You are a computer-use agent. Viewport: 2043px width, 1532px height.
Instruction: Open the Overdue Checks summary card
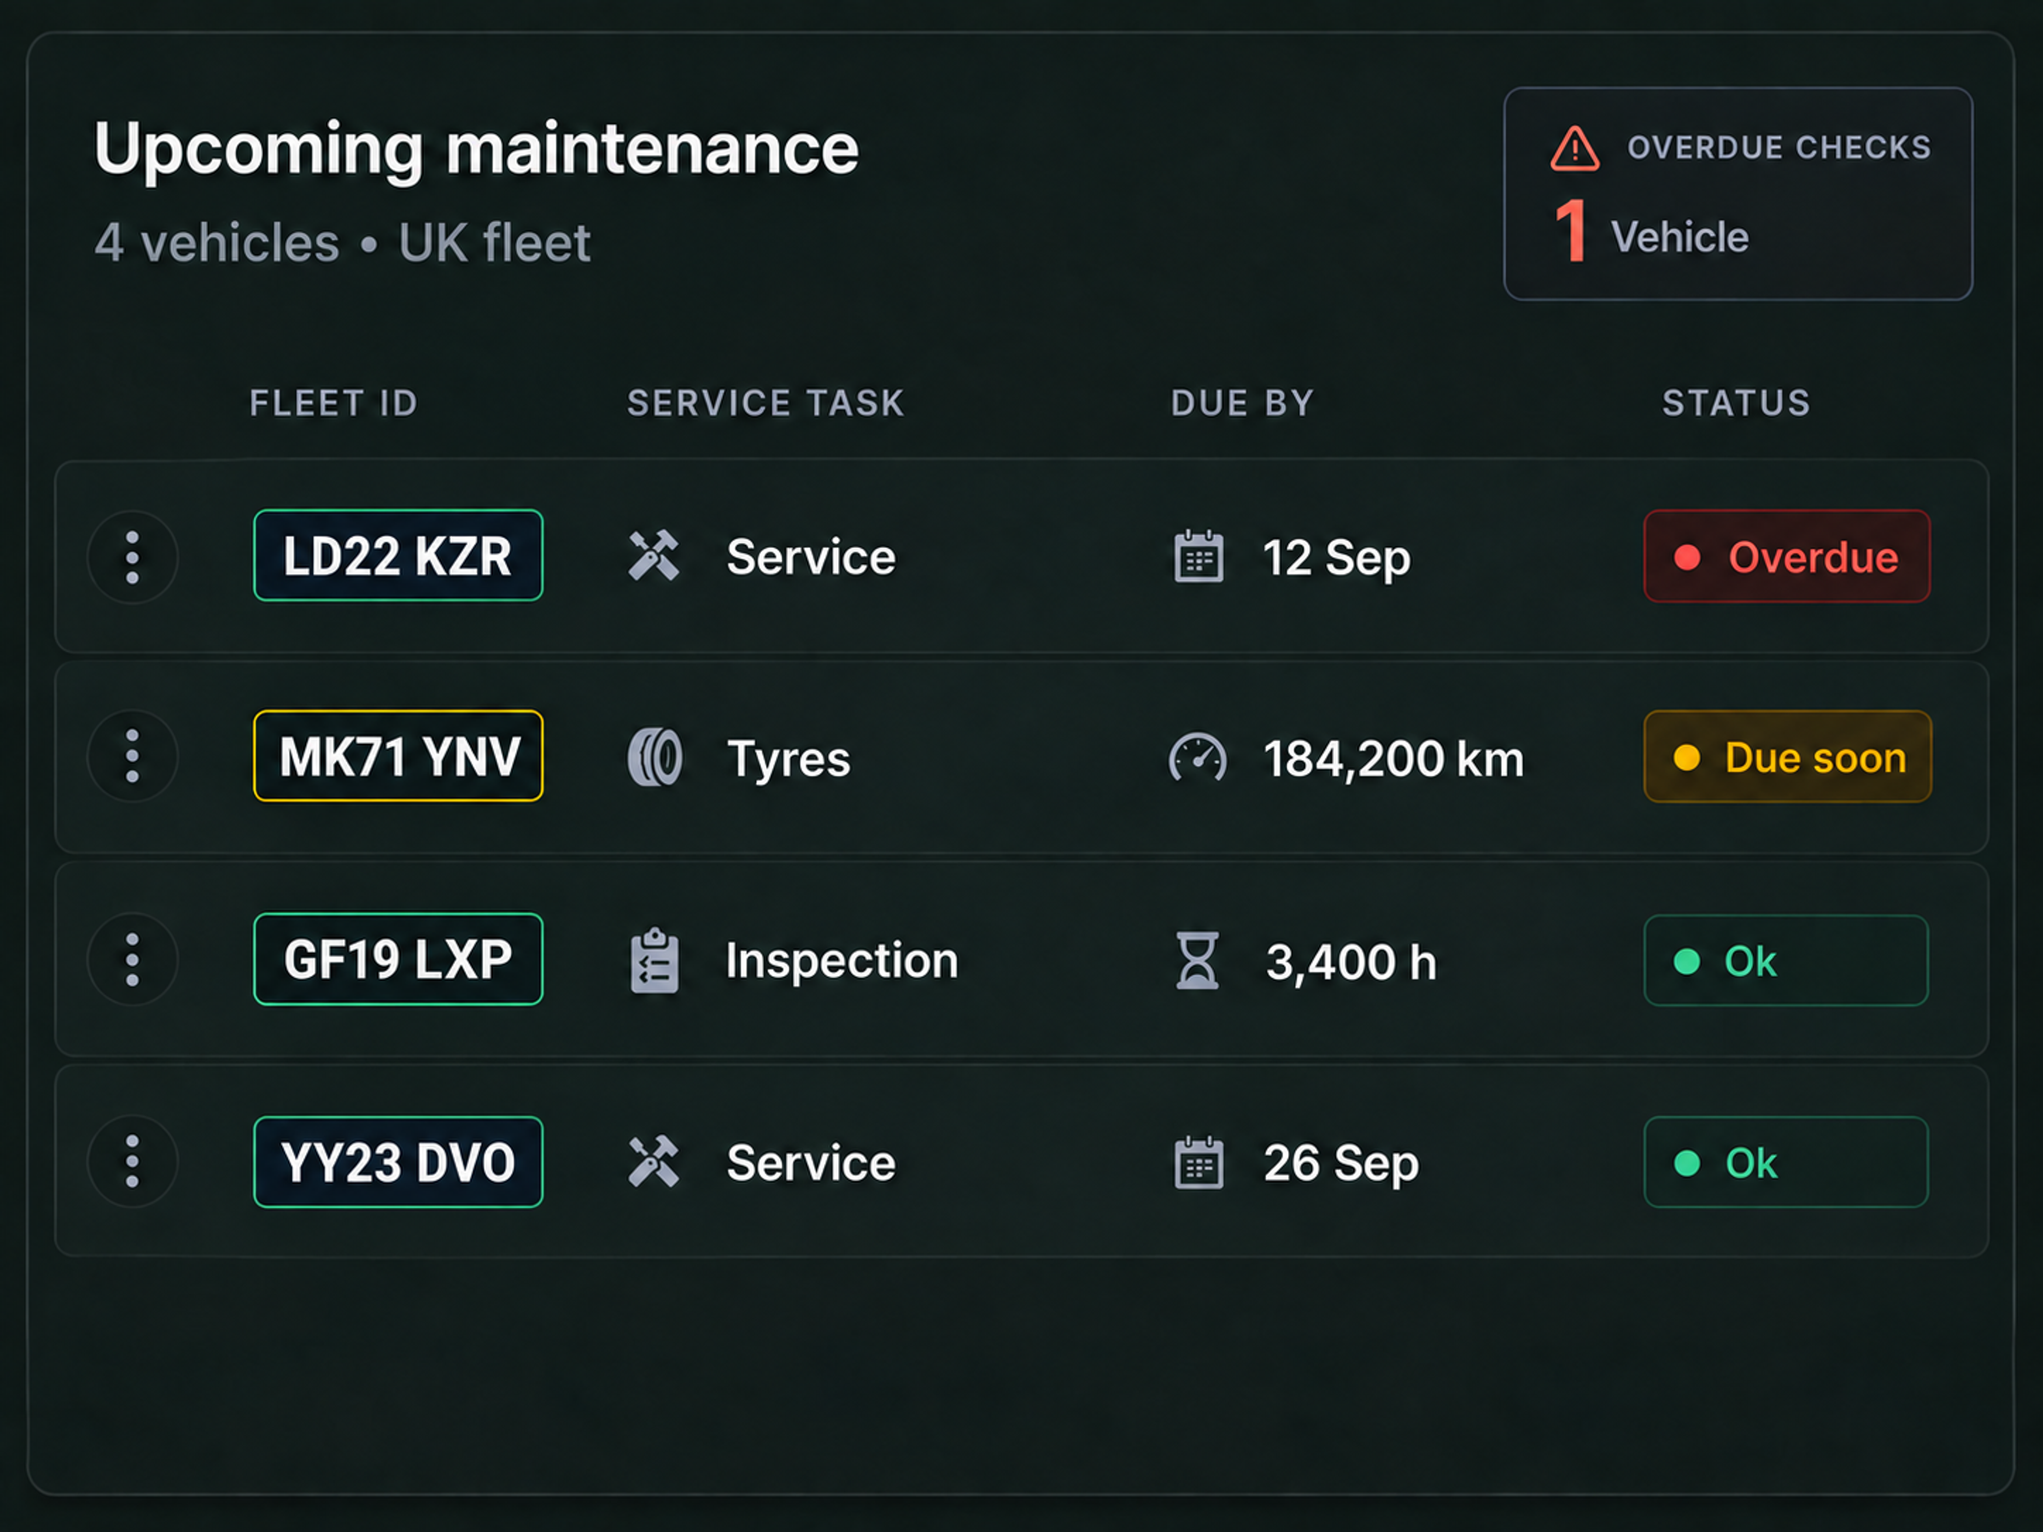coord(1738,194)
